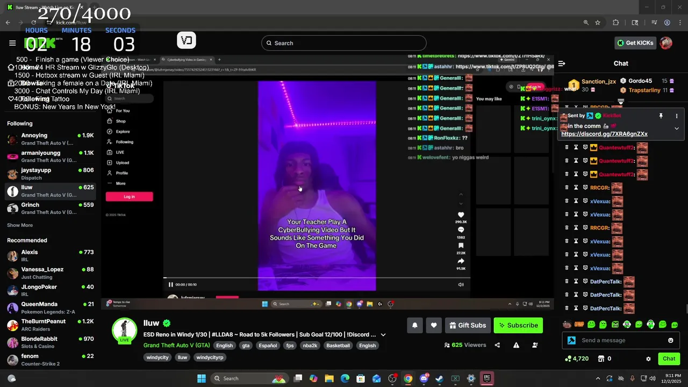Open Alexis IRL recommended channel
The width and height of the screenshot is (688, 387).
pos(51,256)
